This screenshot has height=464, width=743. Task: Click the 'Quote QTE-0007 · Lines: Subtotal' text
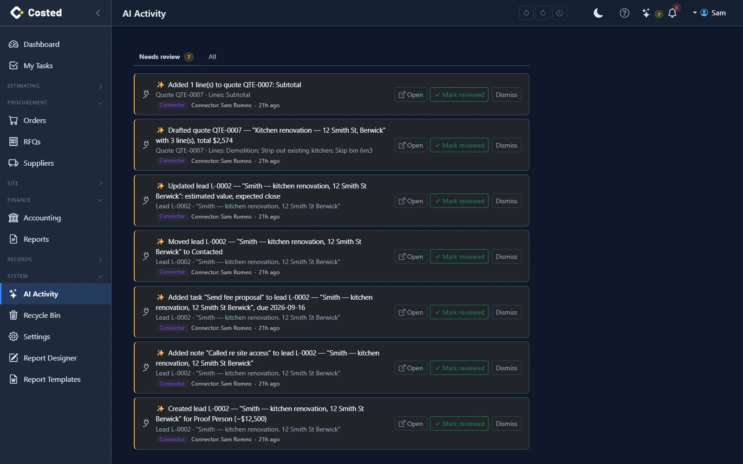point(203,95)
